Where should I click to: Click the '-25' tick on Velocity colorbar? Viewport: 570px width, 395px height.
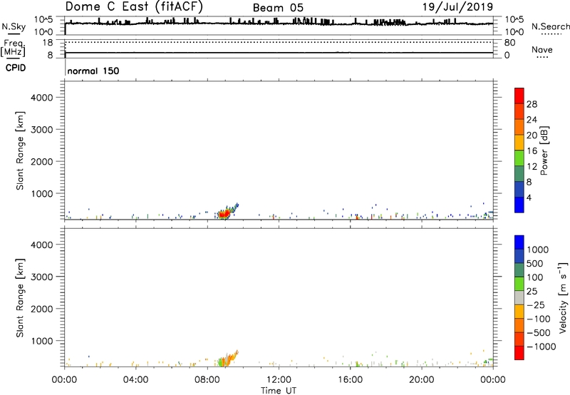536,304
